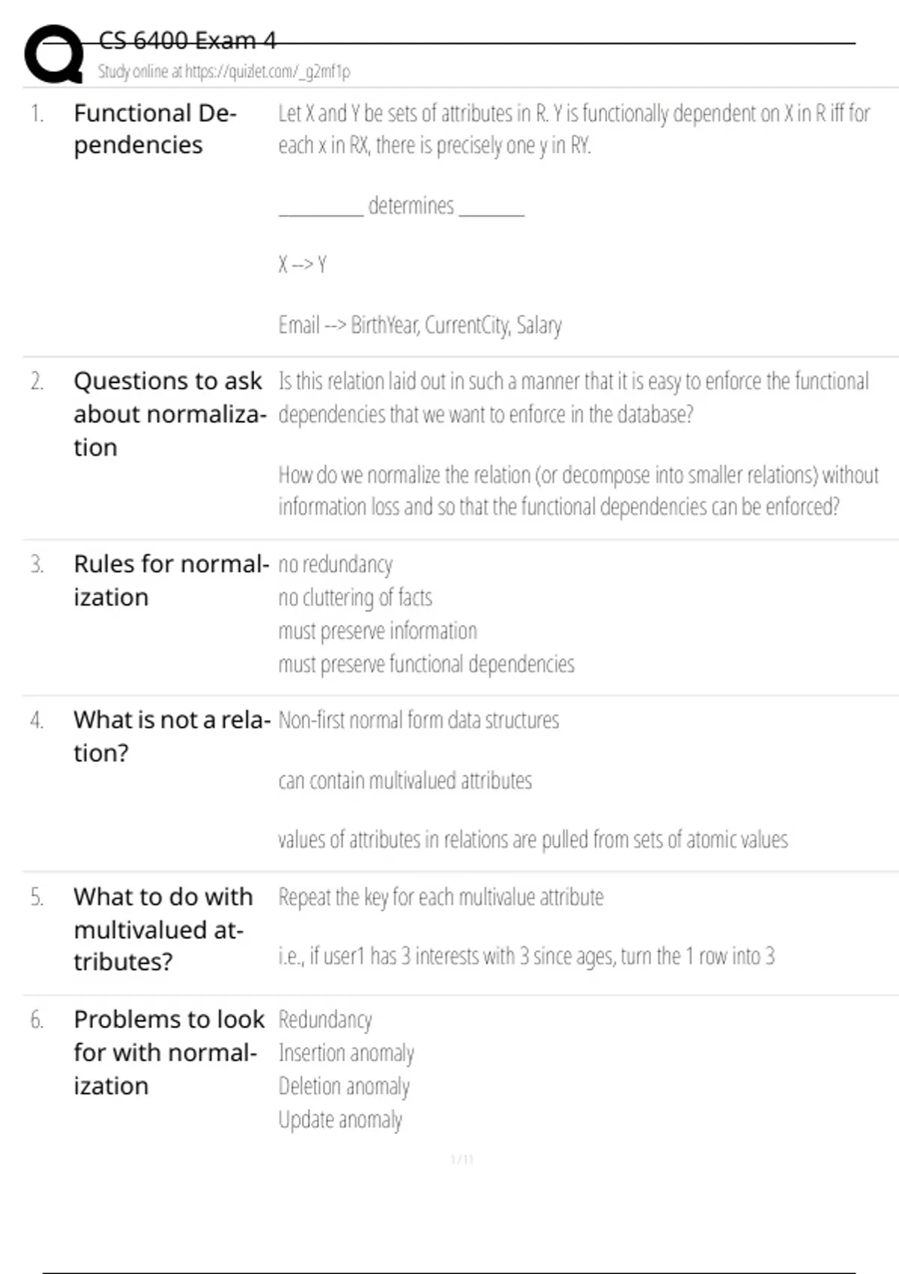Click the 'Insertion anomaly' line

(x=346, y=1053)
